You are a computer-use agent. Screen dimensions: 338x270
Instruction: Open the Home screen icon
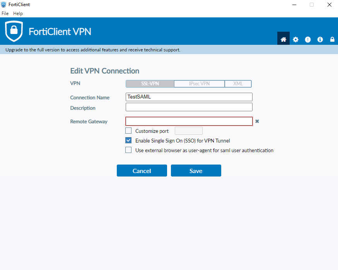(283, 39)
